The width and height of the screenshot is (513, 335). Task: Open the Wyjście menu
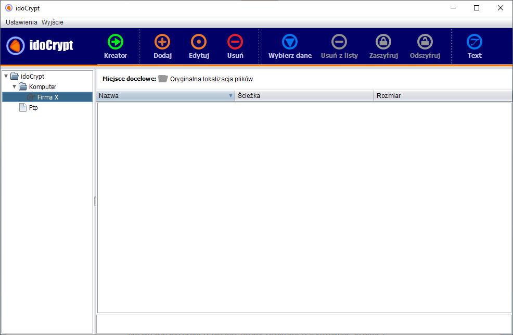pyautogui.click(x=53, y=22)
